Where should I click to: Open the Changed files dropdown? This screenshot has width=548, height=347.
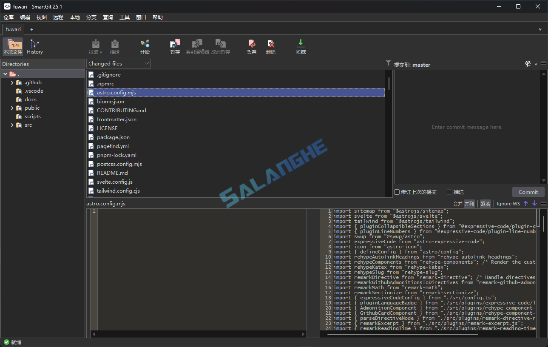coord(119,64)
